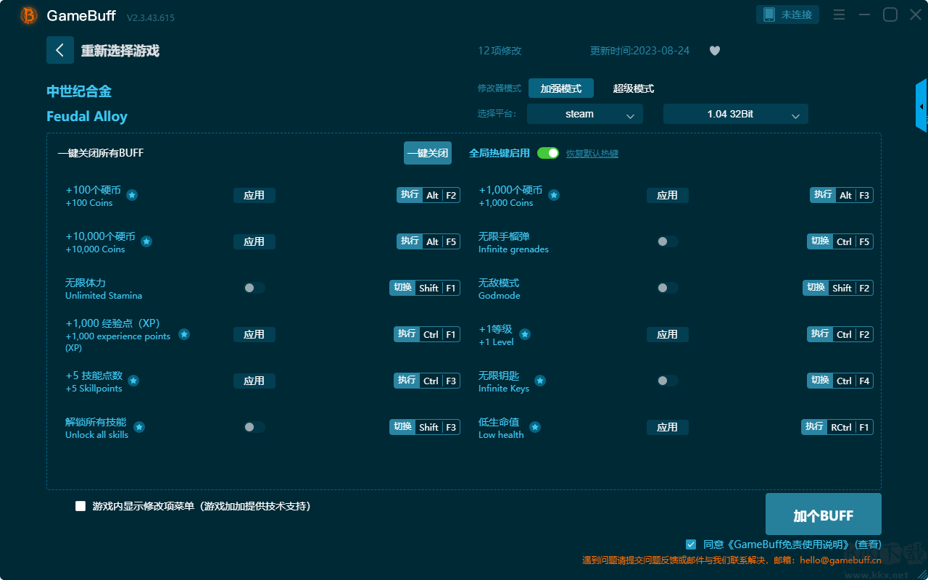
Task: Edit Shift F2 hotkey for Godmode
Action: tap(838, 288)
